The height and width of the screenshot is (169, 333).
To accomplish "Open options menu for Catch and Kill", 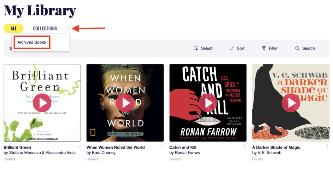I will pyautogui.click(x=245, y=147).
